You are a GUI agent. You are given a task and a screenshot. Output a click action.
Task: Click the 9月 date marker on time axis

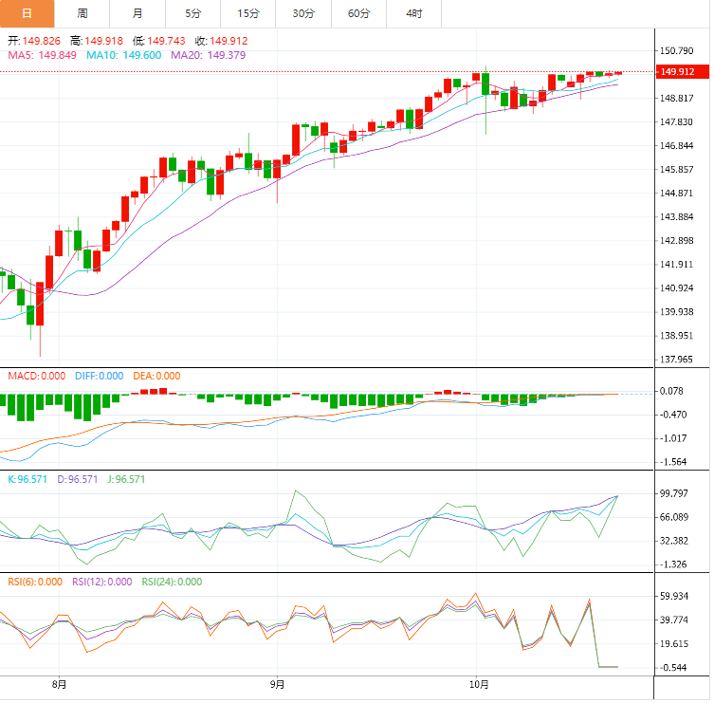[x=277, y=683]
